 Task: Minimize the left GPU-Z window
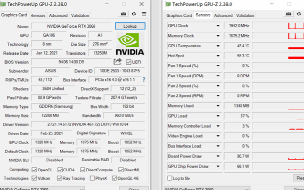[106, 4]
